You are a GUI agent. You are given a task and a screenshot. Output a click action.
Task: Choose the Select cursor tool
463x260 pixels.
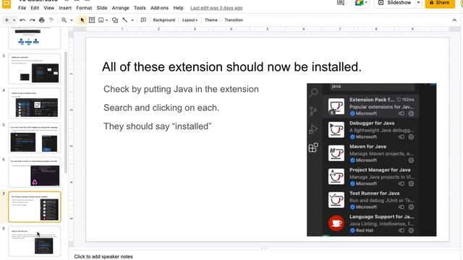click(x=82, y=20)
